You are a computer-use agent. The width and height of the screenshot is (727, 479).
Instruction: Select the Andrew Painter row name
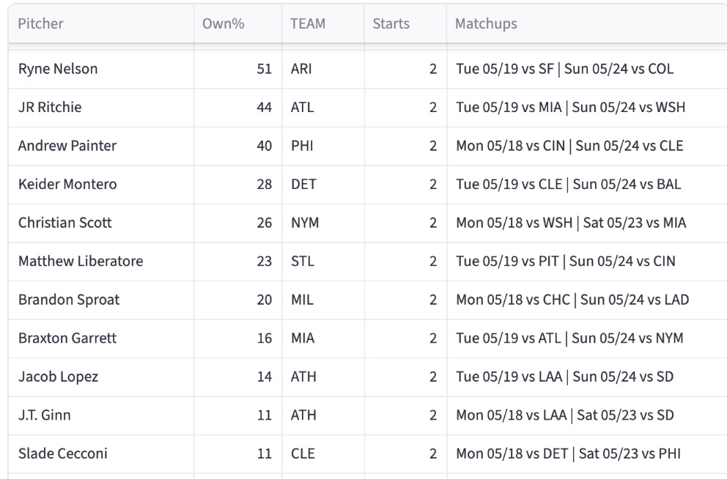tap(67, 146)
